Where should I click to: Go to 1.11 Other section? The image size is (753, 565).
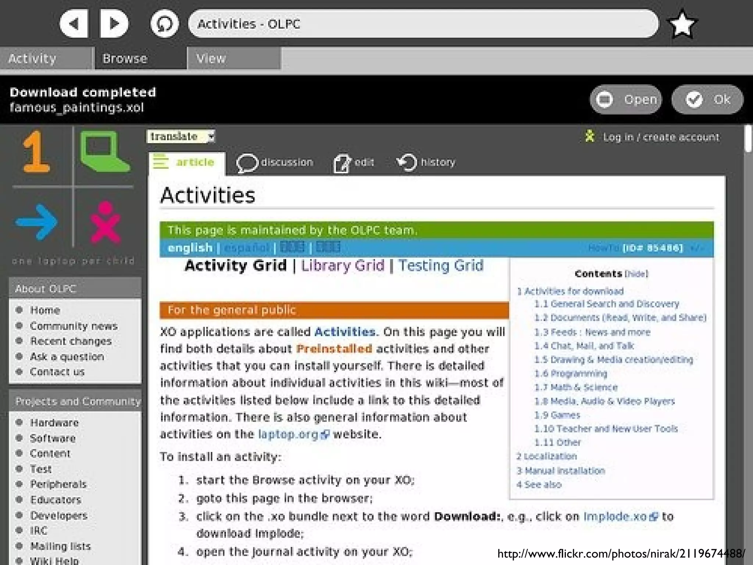point(557,442)
